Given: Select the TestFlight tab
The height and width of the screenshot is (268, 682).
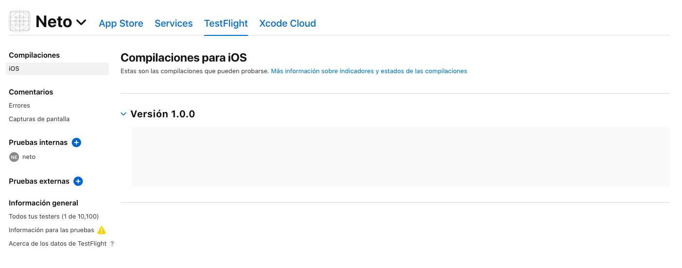Looking at the screenshot, I should coord(226,23).
